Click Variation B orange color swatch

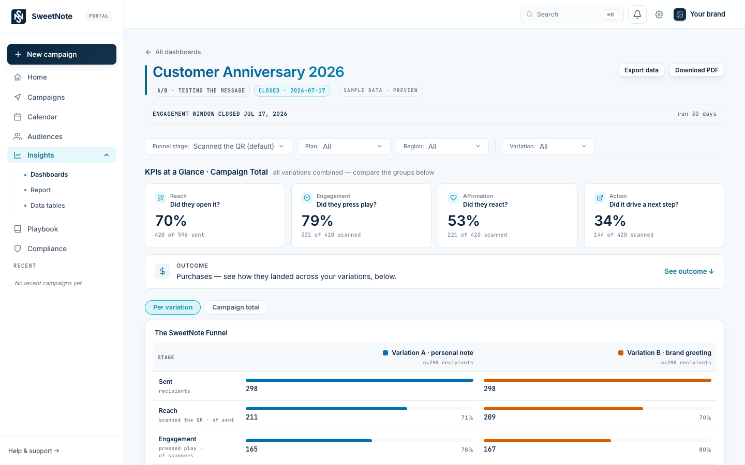[x=621, y=353]
